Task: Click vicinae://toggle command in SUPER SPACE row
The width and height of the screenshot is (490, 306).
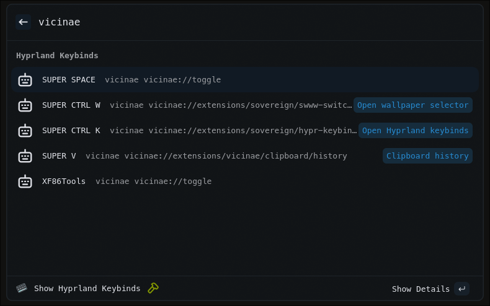Action: coord(163,80)
